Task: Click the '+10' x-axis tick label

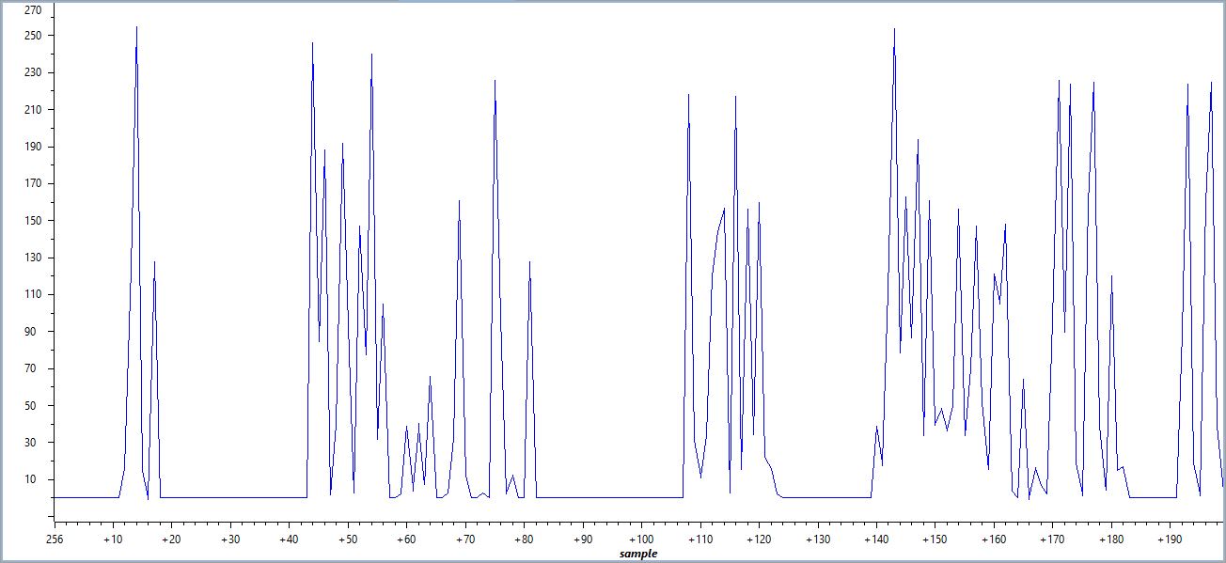Action: click(113, 540)
